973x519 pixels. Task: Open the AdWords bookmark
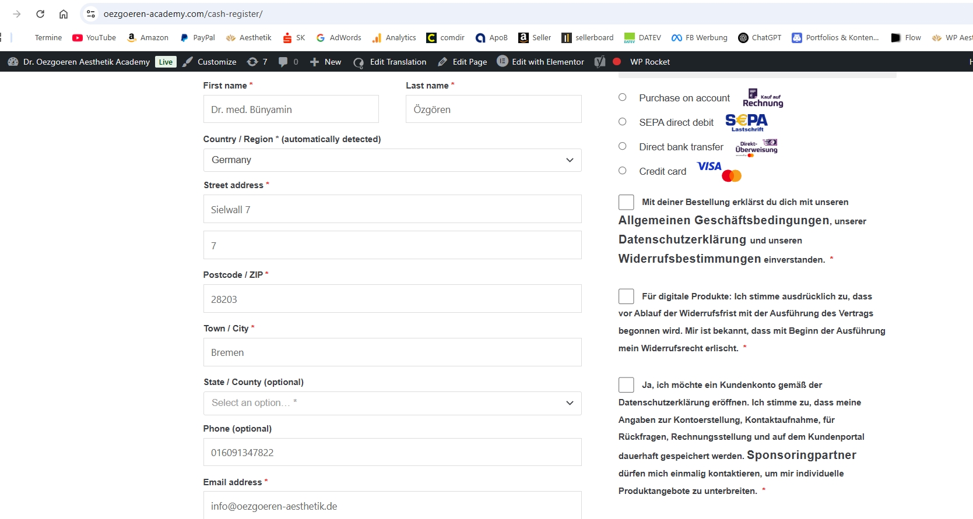coord(339,37)
